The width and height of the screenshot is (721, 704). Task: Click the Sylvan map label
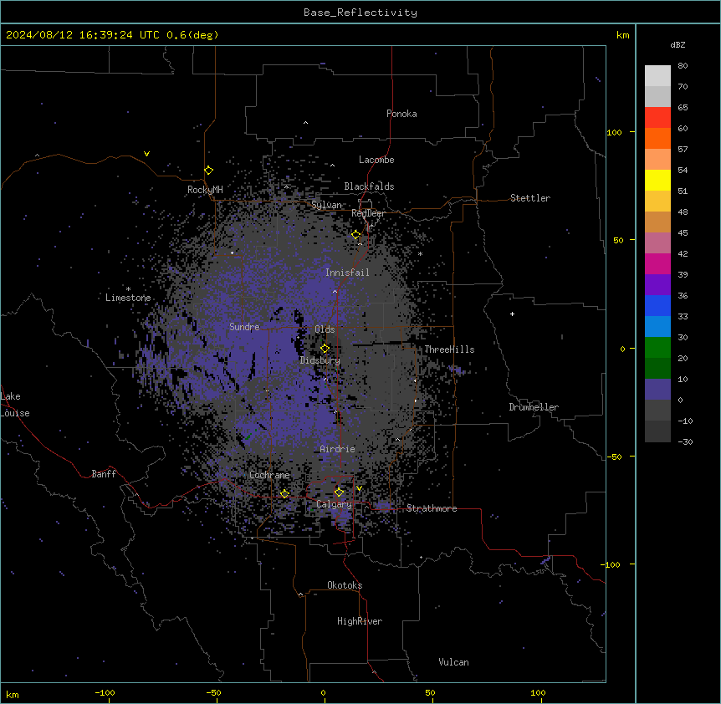tap(327, 205)
